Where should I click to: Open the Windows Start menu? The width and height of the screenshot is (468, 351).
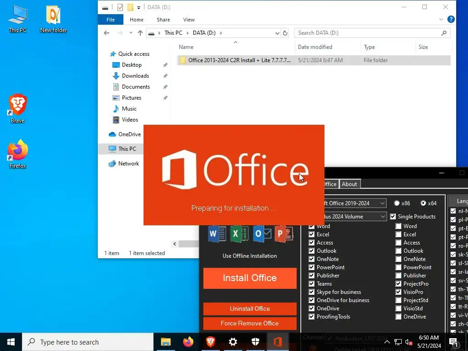(11, 342)
